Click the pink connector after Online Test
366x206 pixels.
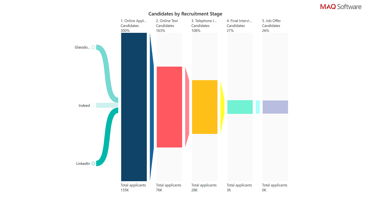coord(187,107)
